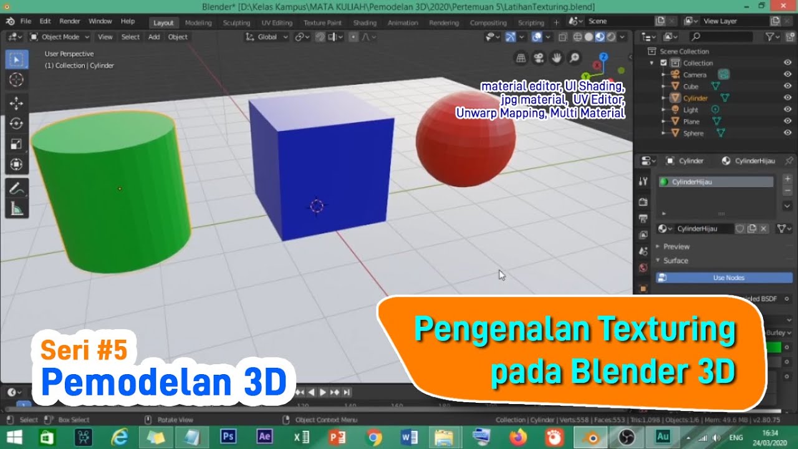Screen dimensions: 798x449
Task: Open the outliner filter dropdown
Action: tap(774, 37)
